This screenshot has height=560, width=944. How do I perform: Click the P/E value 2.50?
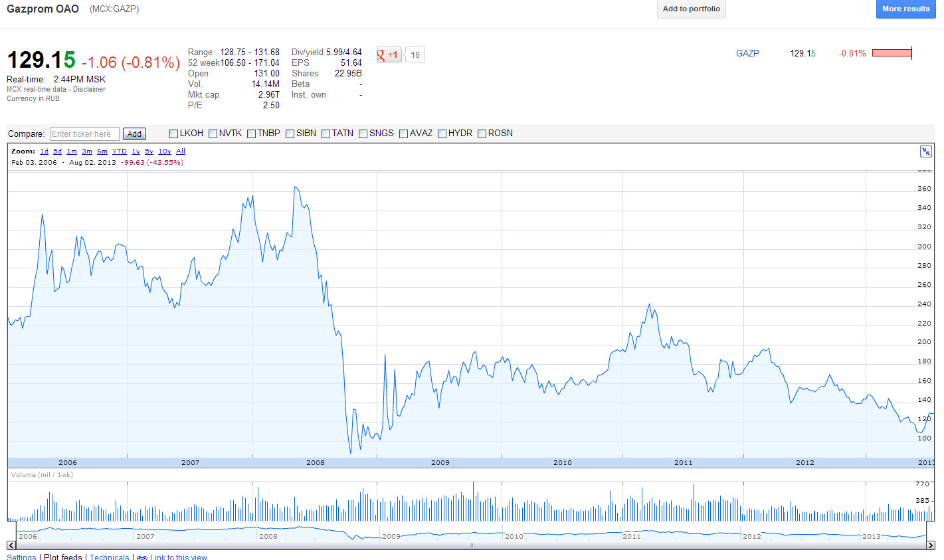[x=271, y=106]
